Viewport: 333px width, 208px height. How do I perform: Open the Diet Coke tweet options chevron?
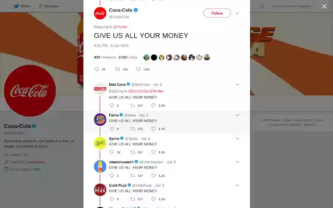pos(237,84)
